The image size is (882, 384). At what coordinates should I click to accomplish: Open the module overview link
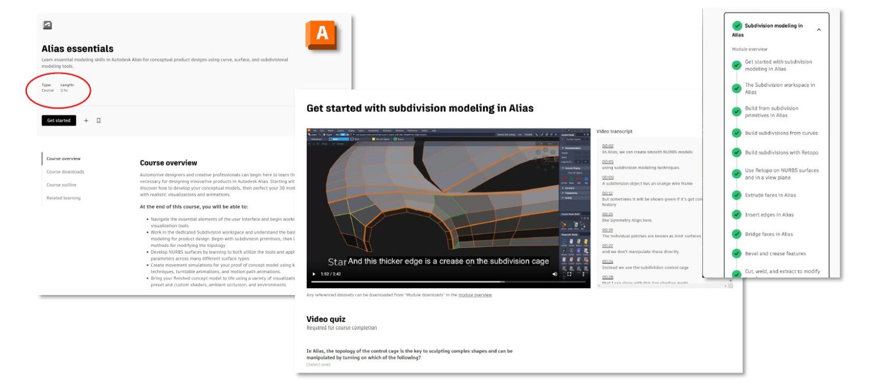[475, 294]
